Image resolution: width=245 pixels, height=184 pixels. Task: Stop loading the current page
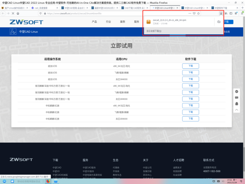13,13
